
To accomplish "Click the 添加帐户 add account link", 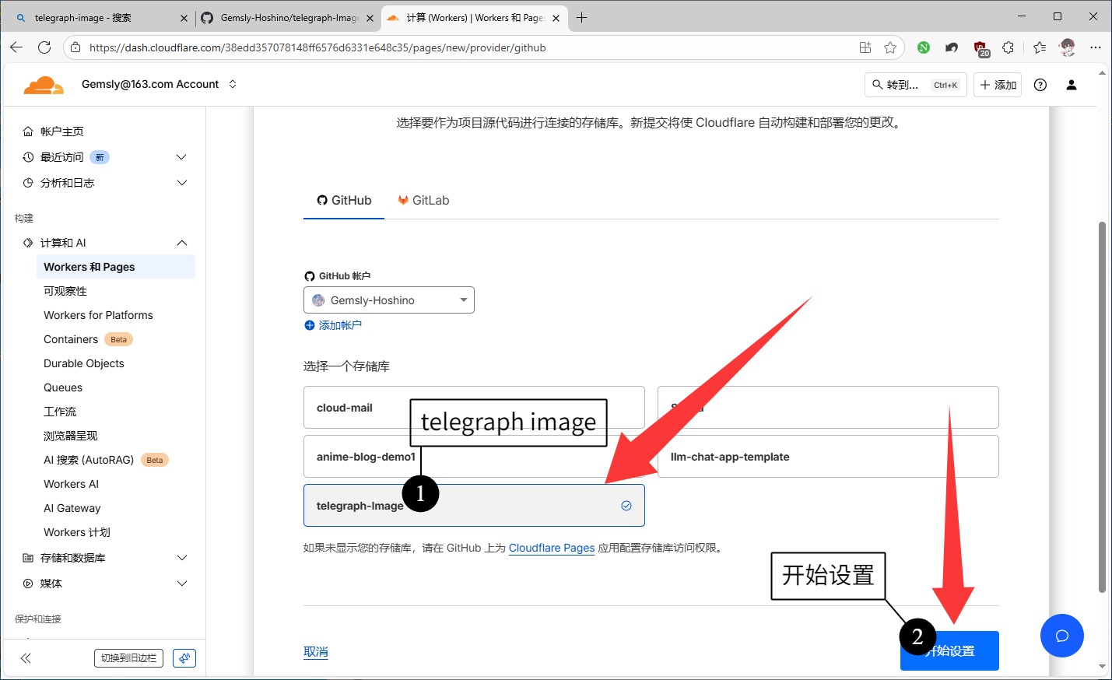I will pyautogui.click(x=339, y=325).
